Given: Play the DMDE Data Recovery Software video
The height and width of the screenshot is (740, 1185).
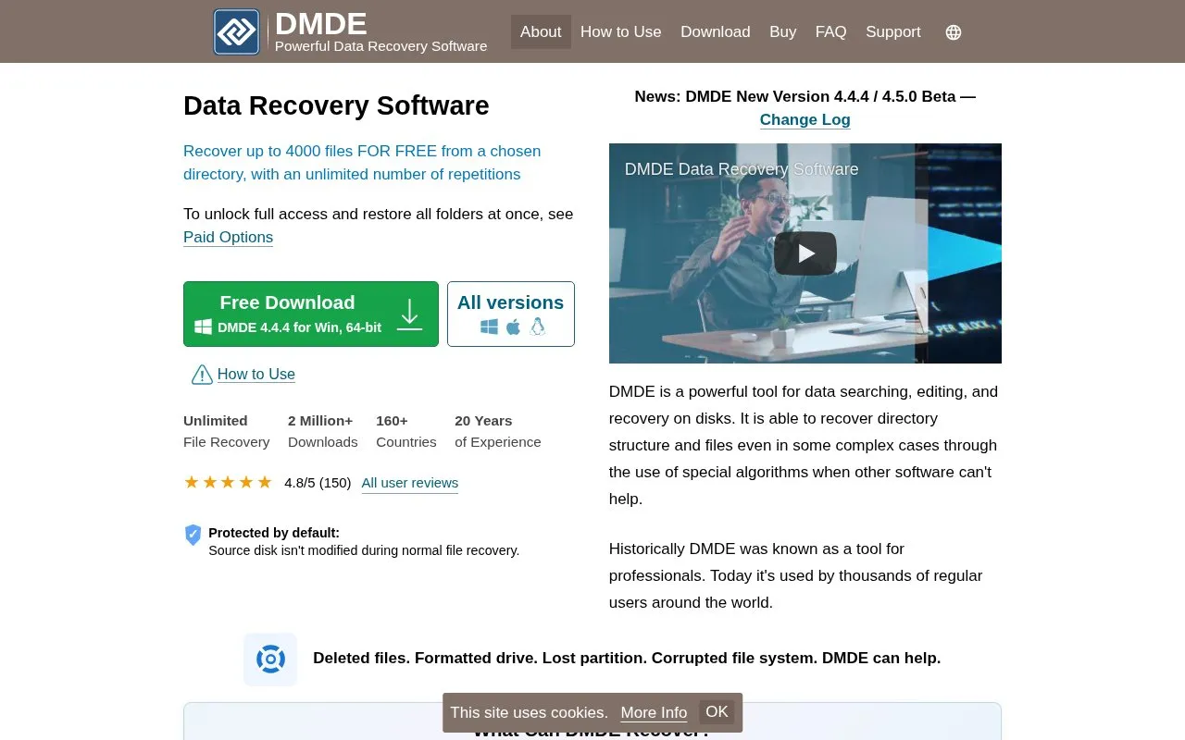Looking at the screenshot, I should click(x=805, y=253).
